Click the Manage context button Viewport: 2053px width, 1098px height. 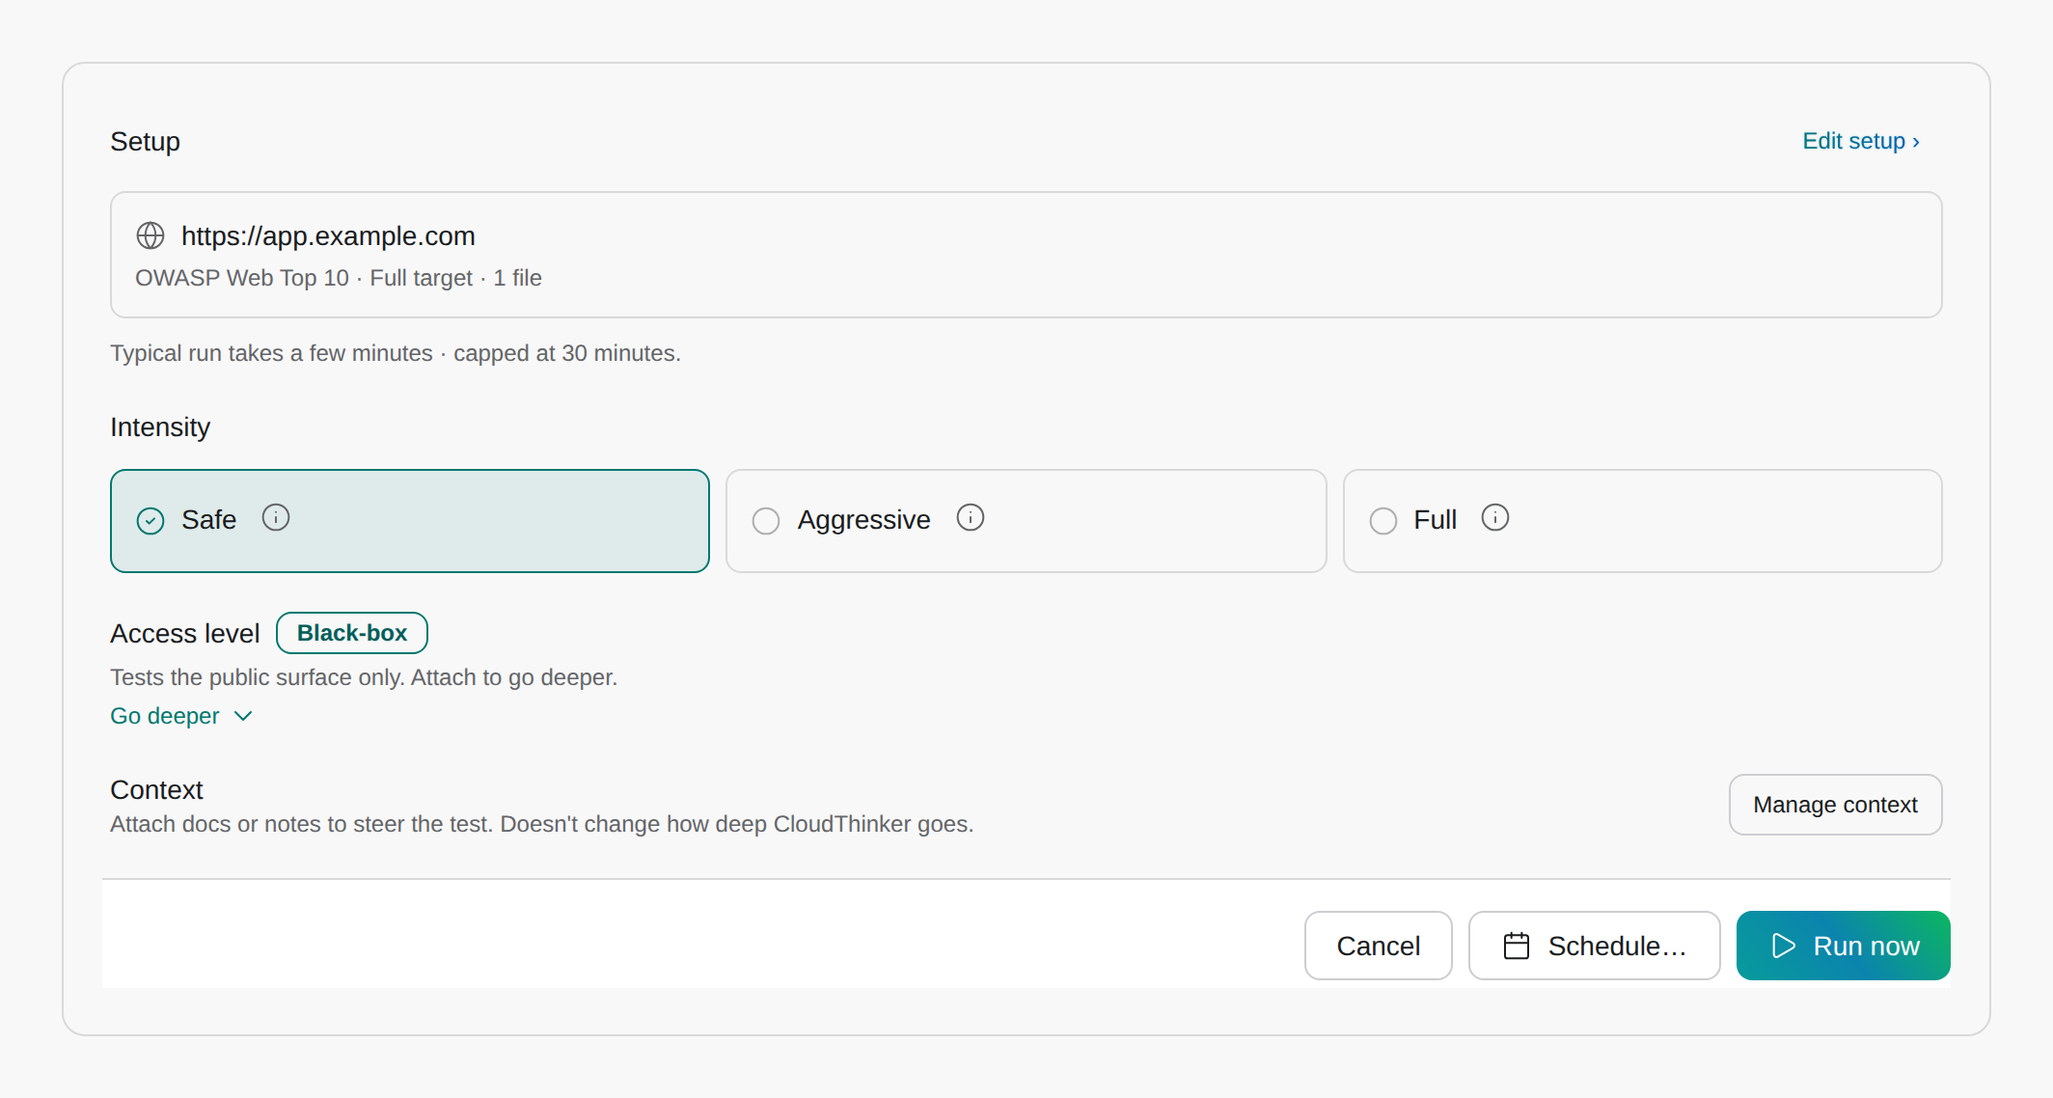1835,805
